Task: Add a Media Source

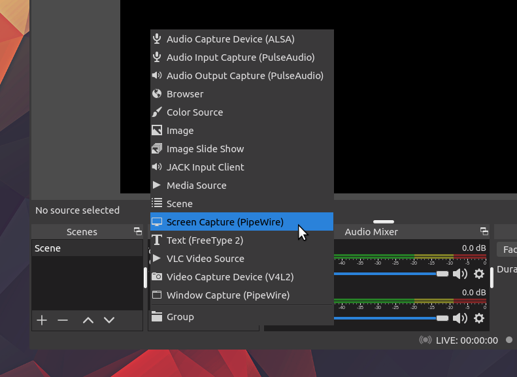Action: pos(242,185)
